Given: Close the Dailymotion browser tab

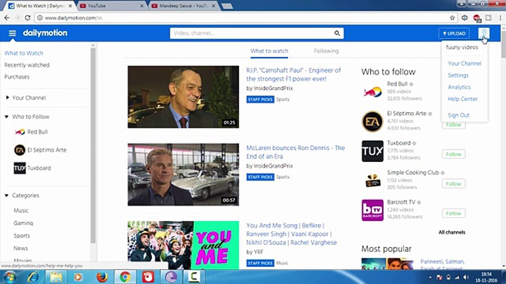Looking at the screenshot, I should click(70, 6).
